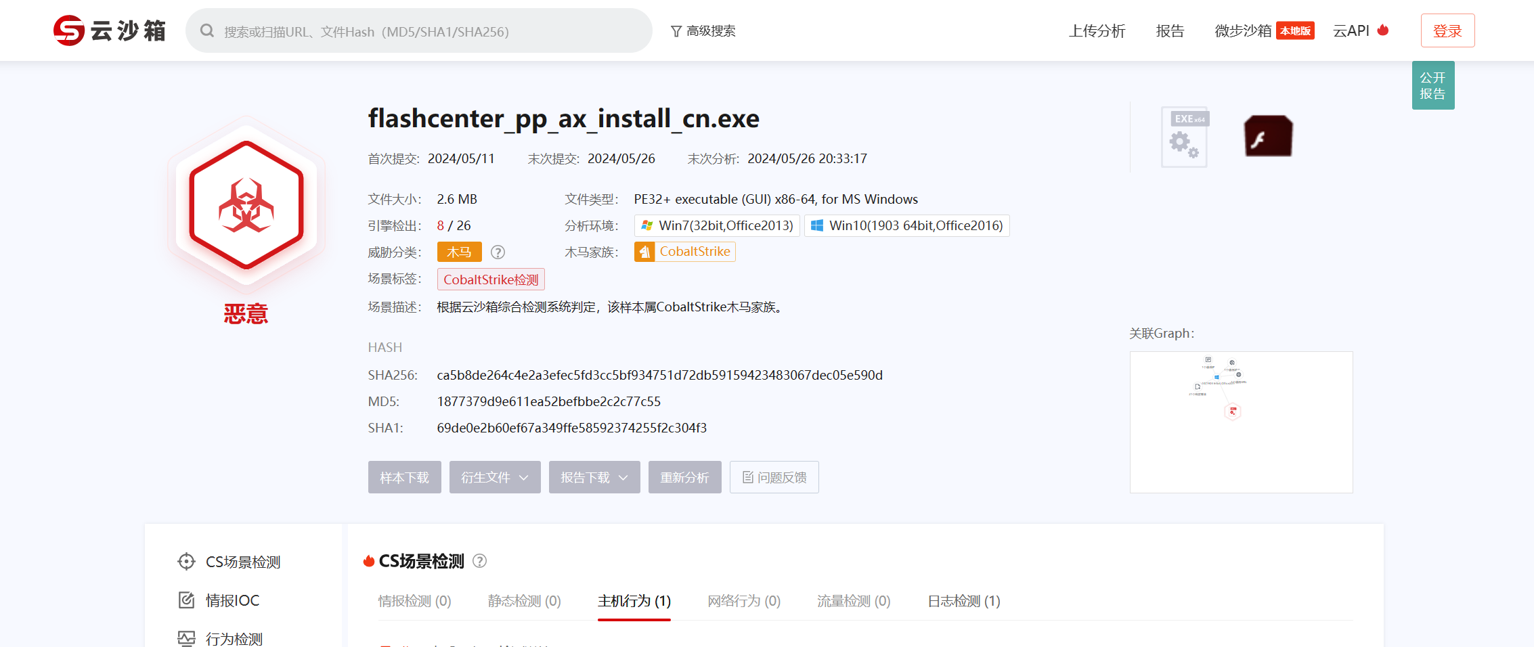The width and height of the screenshot is (1534, 647).
Task: Open the 上传分析 navigation link
Action: (x=1097, y=31)
